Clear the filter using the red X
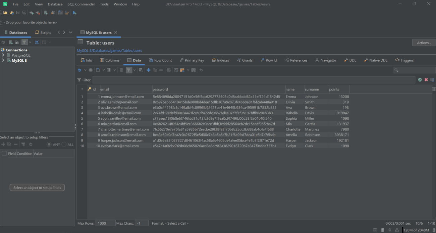This screenshot has width=436, height=233. click(426, 80)
